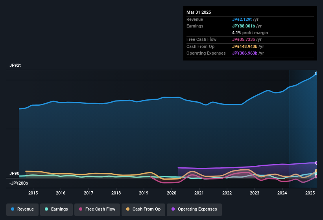Click the JP¥88.001b earnings value

coord(244,26)
